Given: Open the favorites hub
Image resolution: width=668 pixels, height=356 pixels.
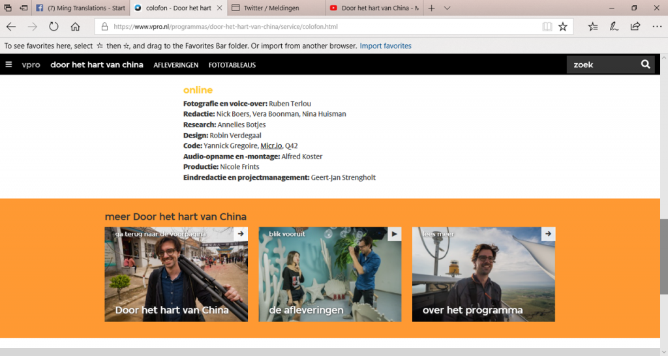Looking at the screenshot, I should click(x=592, y=26).
